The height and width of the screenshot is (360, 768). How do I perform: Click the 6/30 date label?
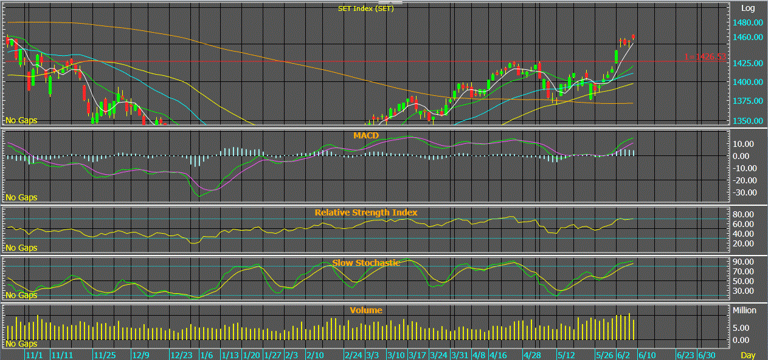pos(707,355)
